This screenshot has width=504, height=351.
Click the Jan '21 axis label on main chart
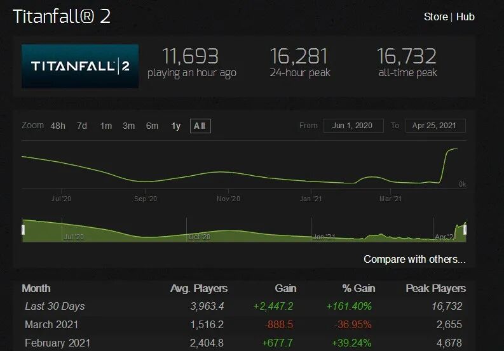311,199
